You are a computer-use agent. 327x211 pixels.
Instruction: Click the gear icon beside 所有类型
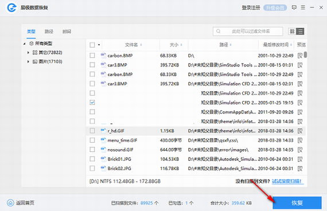tap(32, 44)
